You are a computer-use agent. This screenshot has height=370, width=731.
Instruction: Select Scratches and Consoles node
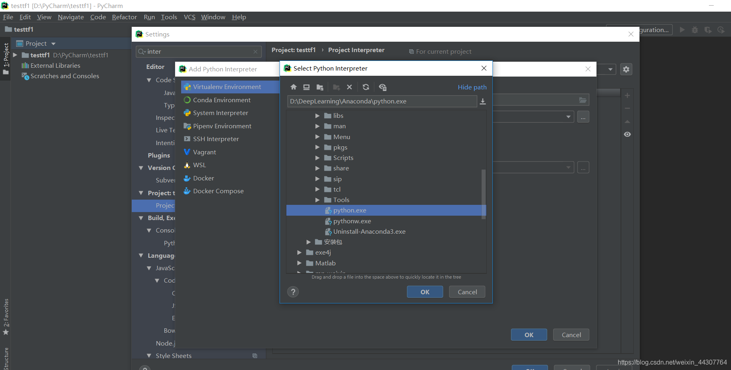[60, 76]
